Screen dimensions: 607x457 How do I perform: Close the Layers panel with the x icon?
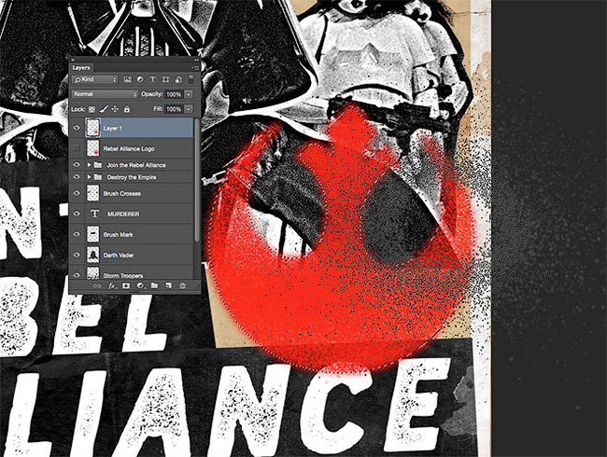(x=73, y=60)
